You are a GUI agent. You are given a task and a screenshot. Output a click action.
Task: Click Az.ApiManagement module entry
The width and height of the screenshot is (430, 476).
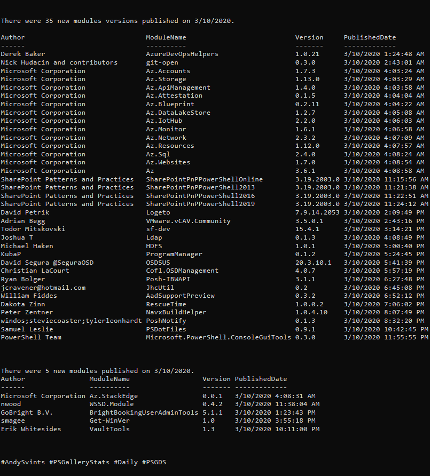[178, 88]
